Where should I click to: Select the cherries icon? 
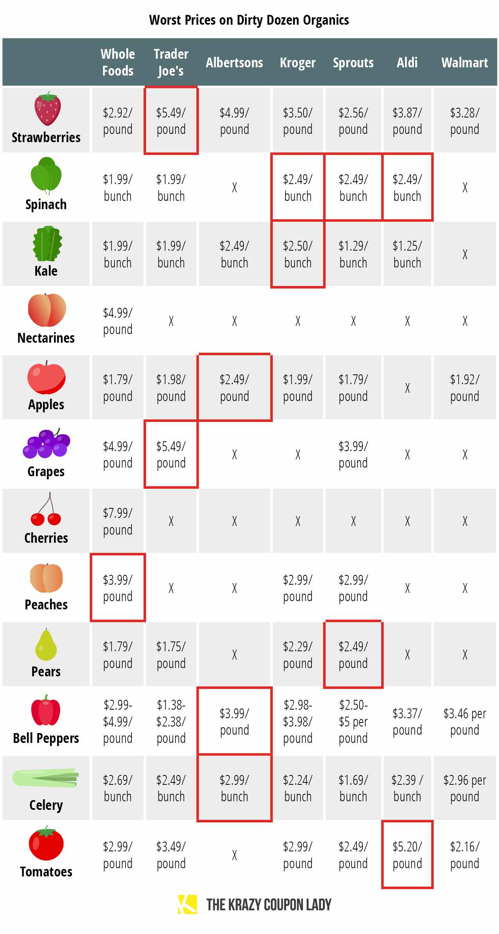tap(46, 510)
